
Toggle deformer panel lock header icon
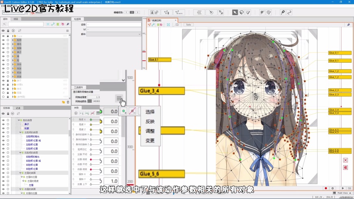[8, 114]
